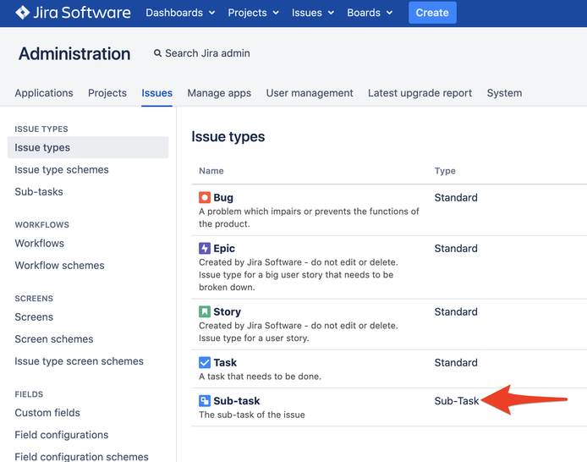587x462 pixels.
Task: Expand the Boards dropdown menu
Action: (x=370, y=13)
